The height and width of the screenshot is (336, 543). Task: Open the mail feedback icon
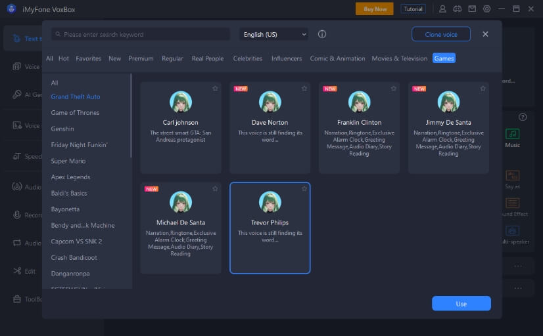pyautogui.click(x=472, y=9)
